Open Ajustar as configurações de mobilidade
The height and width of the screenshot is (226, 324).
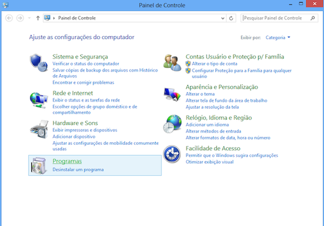[x=106, y=146]
